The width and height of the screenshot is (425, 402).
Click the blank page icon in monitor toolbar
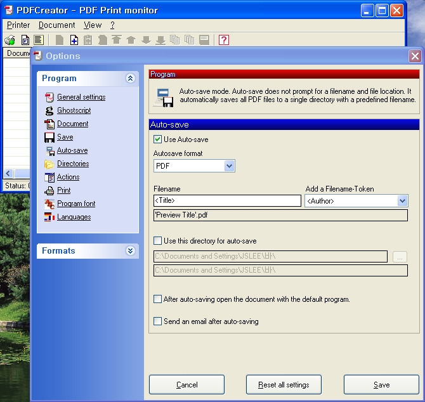point(60,40)
